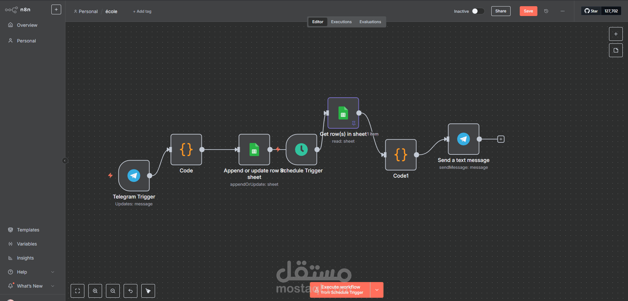Switch to the Editor tab
The width and height of the screenshot is (628, 301).
(318, 22)
